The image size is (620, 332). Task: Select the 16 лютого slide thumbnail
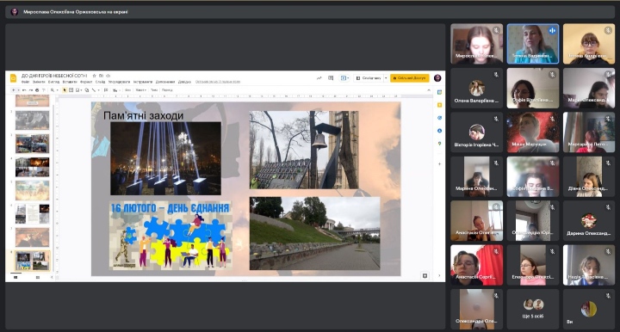[33, 261]
